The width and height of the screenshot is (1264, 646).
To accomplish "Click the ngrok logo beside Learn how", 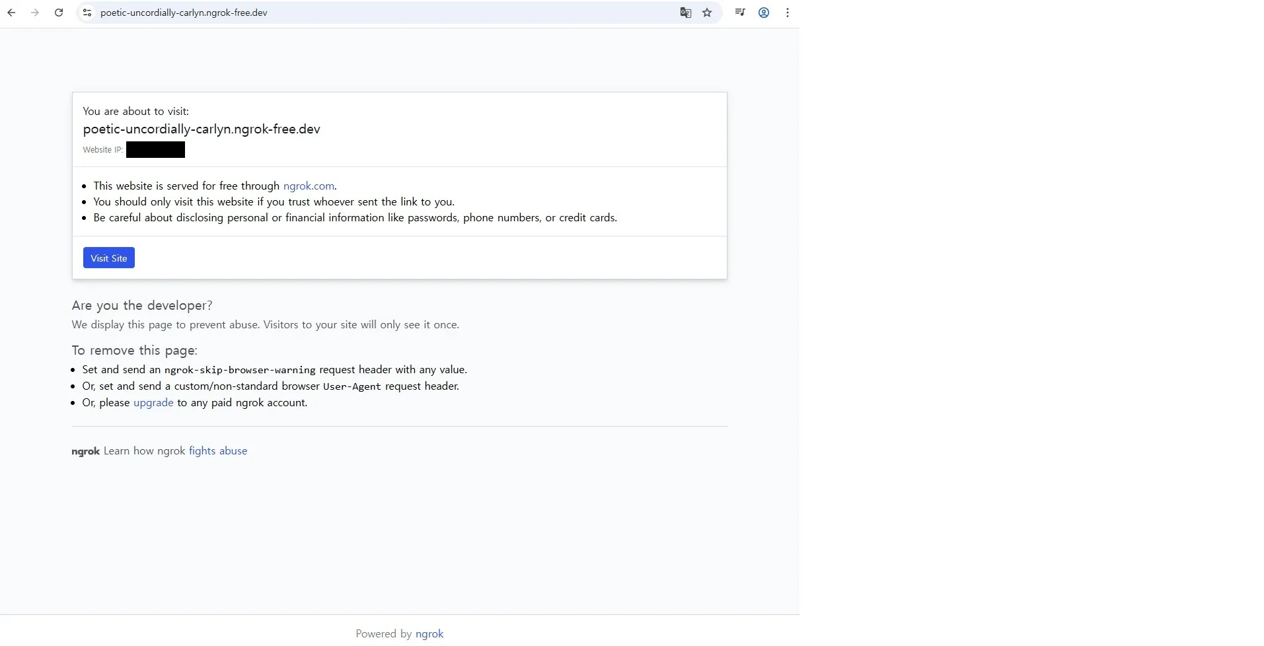I will coord(86,452).
